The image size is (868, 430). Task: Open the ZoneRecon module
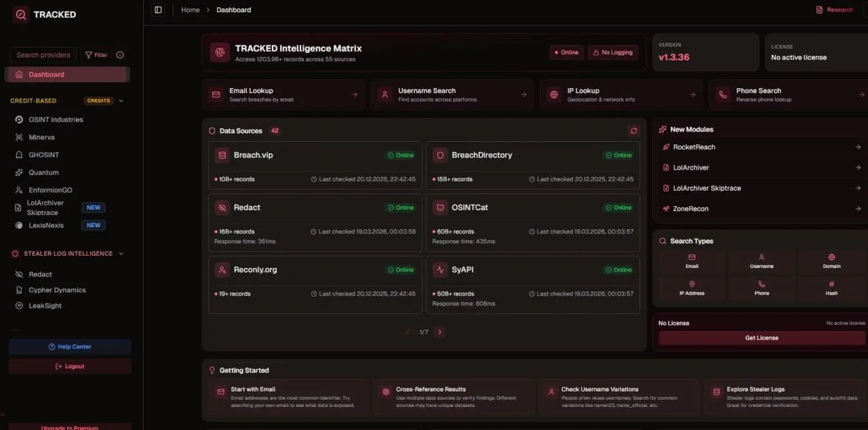pyautogui.click(x=762, y=209)
